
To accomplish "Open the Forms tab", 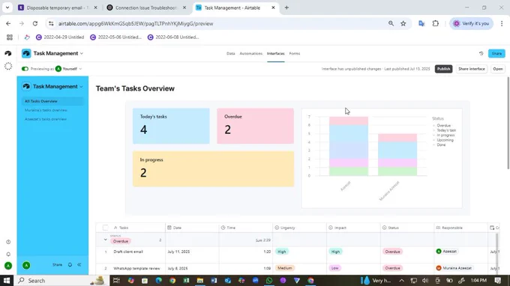I will (x=295, y=54).
